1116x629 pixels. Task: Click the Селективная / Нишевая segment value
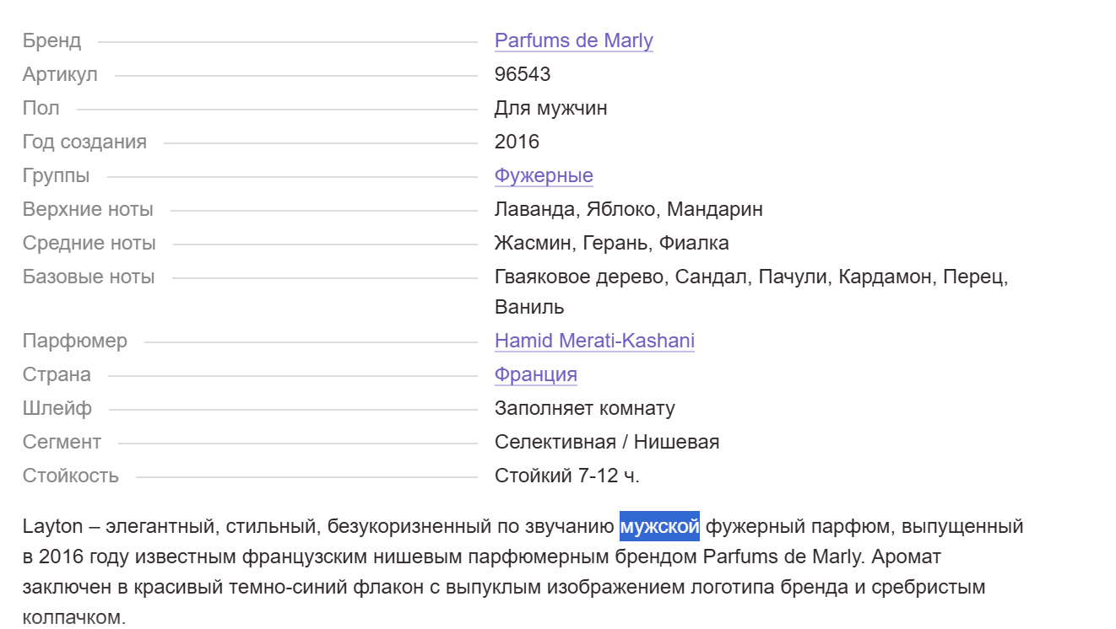click(x=606, y=442)
